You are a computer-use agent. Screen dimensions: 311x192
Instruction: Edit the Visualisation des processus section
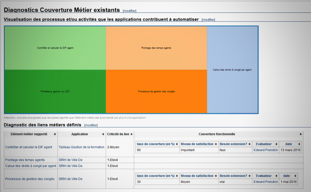click(x=208, y=20)
